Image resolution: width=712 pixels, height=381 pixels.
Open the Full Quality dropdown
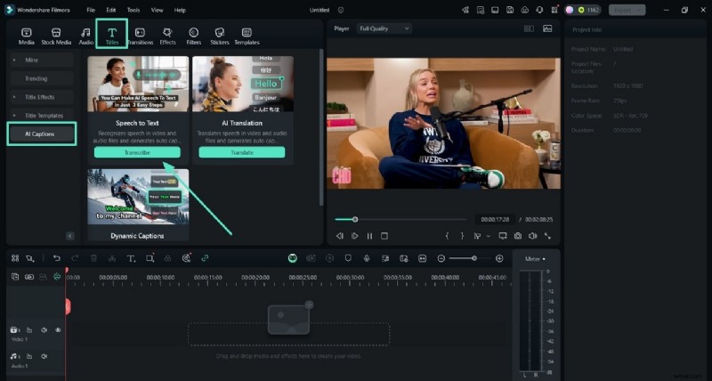[x=384, y=28]
